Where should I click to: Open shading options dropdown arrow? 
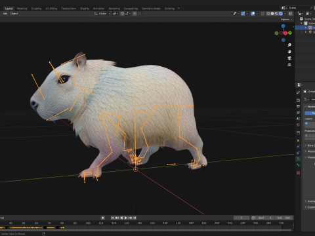[285, 14]
